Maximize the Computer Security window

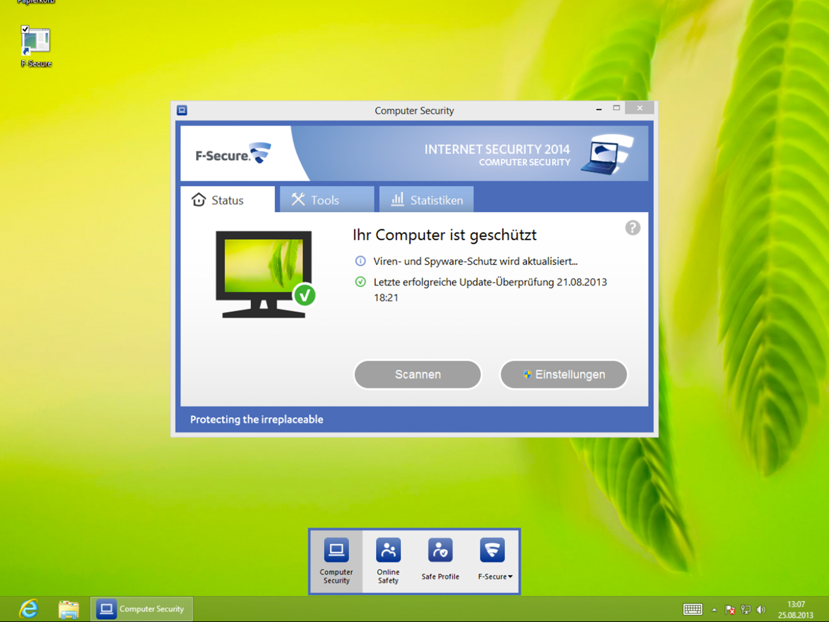click(616, 109)
